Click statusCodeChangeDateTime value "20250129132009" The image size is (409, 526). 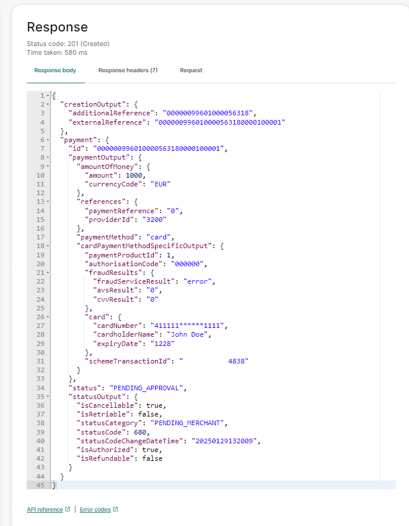click(224, 441)
